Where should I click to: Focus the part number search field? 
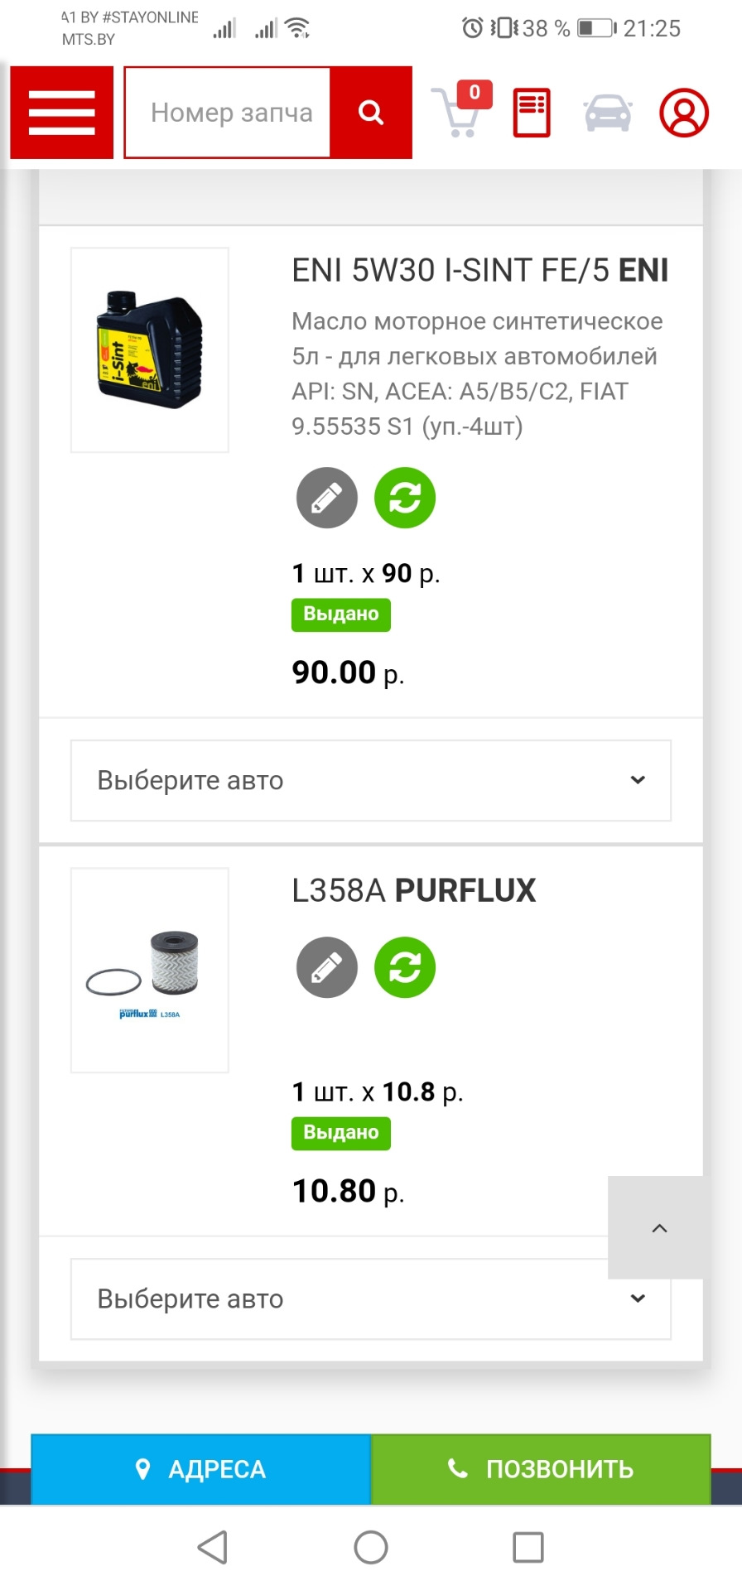click(228, 113)
